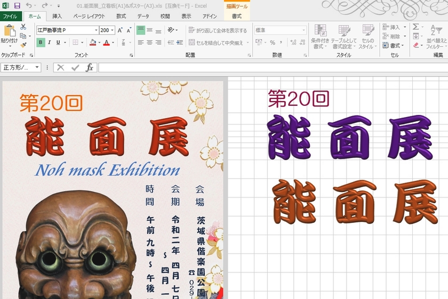
Task: Click セルを結合して中央揃え merge button
Action: click(x=215, y=43)
